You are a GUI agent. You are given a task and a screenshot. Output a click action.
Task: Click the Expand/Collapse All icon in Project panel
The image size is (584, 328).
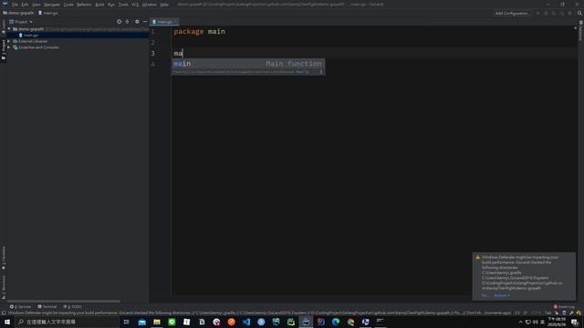click(x=128, y=22)
